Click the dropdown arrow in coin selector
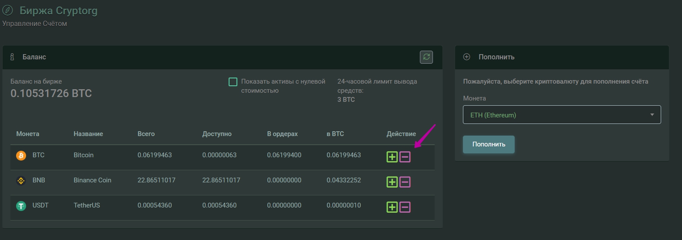This screenshot has width=682, height=240. tap(652, 115)
